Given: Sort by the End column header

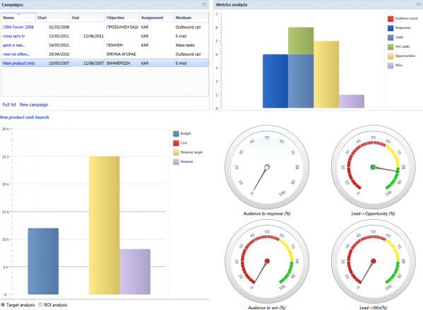Looking at the screenshot, I should pos(88,18).
